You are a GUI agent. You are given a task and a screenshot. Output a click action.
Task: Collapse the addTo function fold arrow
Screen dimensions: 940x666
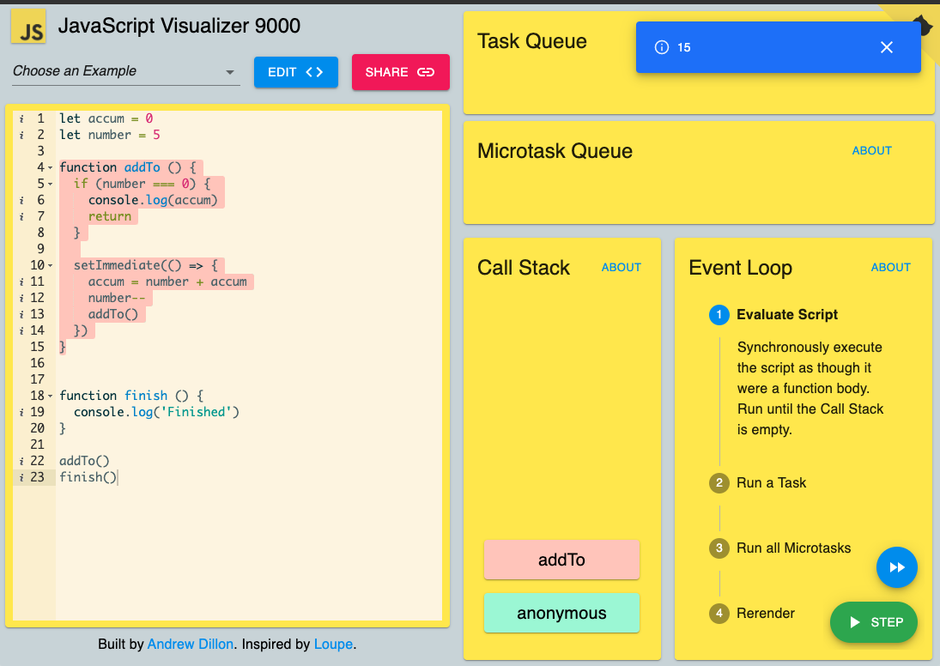tap(51, 168)
